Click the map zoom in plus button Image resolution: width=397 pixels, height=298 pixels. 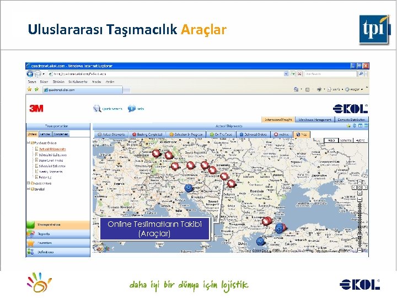[360, 200]
